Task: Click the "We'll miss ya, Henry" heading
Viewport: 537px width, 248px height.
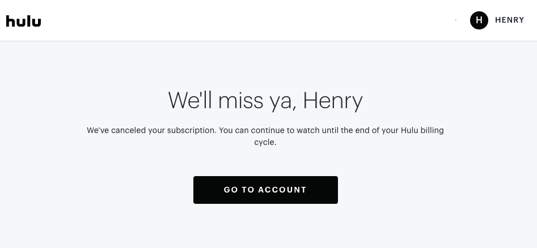Action: click(x=265, y=101)
